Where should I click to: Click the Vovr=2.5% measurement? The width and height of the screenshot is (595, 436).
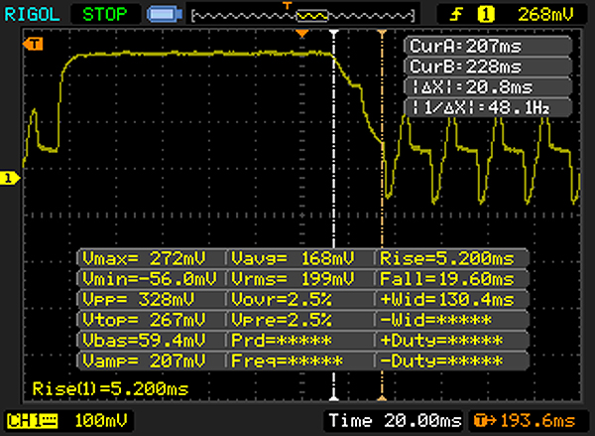click(x=300, y=300)
